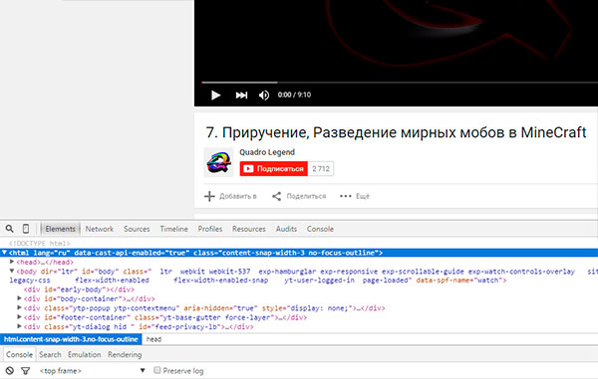Select the !DOCTYPE html line

click(40, 243)
